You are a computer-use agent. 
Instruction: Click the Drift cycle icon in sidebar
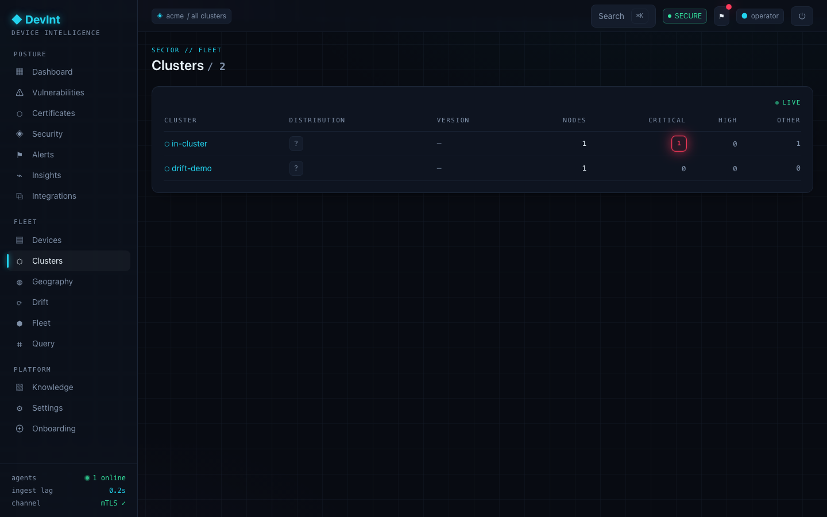(x=20, y=303)
